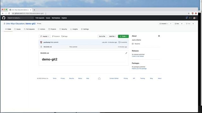Open README.md row's first commit message
Screen dimensions: 202x113
tap(73, 47)
